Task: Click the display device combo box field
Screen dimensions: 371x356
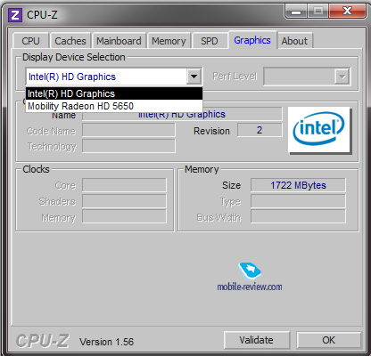Action: pos(114,77)
